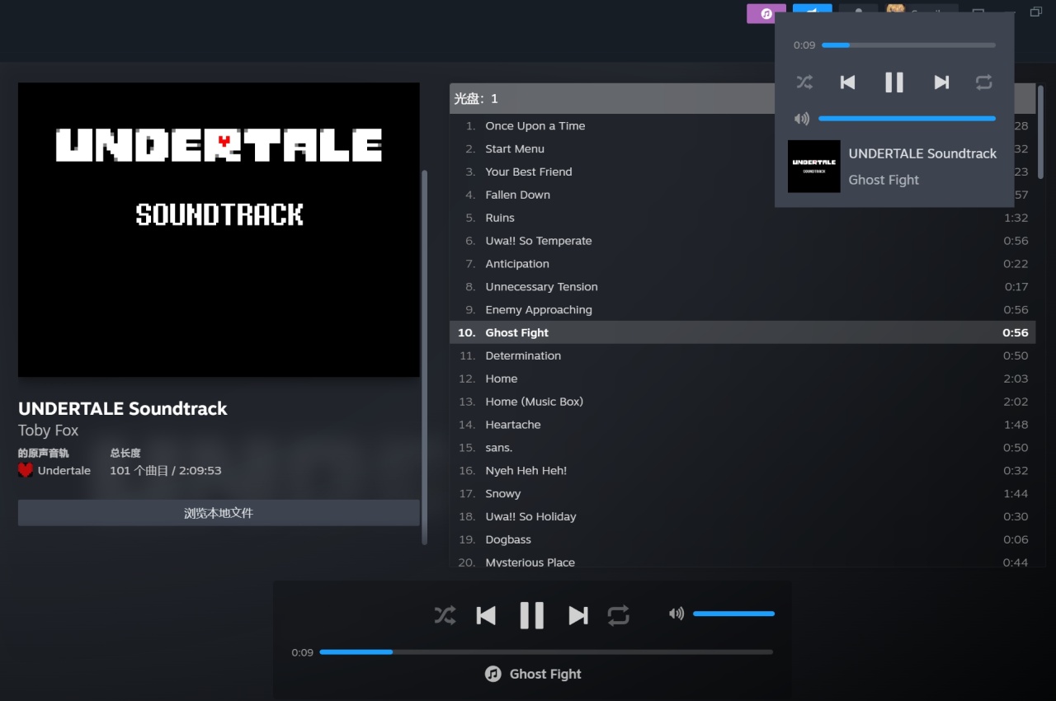The height and width of the screenshot is (701, 1056).
Task: Seek using the popup player's progress bar
Action: pos(908,45)
